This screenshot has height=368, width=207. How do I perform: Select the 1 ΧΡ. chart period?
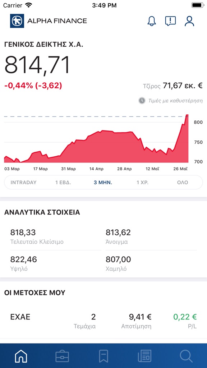pos(143,182)
